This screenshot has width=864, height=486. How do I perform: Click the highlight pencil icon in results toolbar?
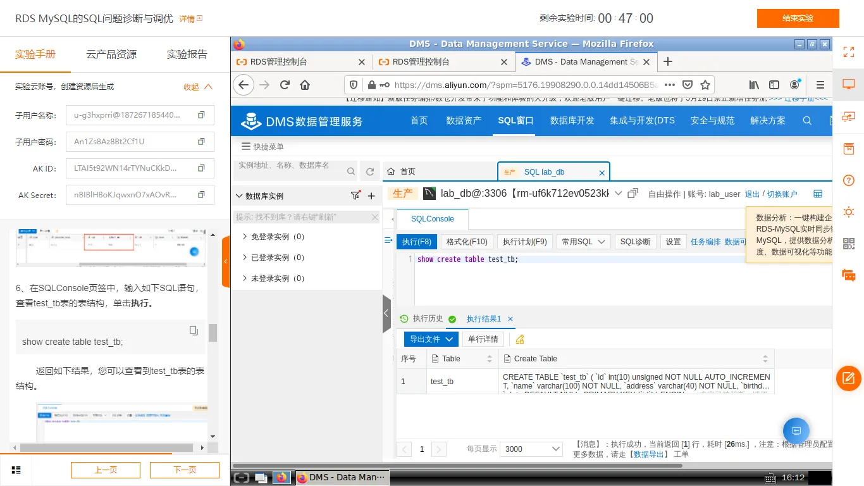520,339
